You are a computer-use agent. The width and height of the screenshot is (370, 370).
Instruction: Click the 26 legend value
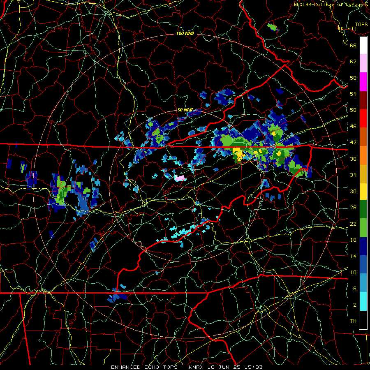tap(353, 208)
